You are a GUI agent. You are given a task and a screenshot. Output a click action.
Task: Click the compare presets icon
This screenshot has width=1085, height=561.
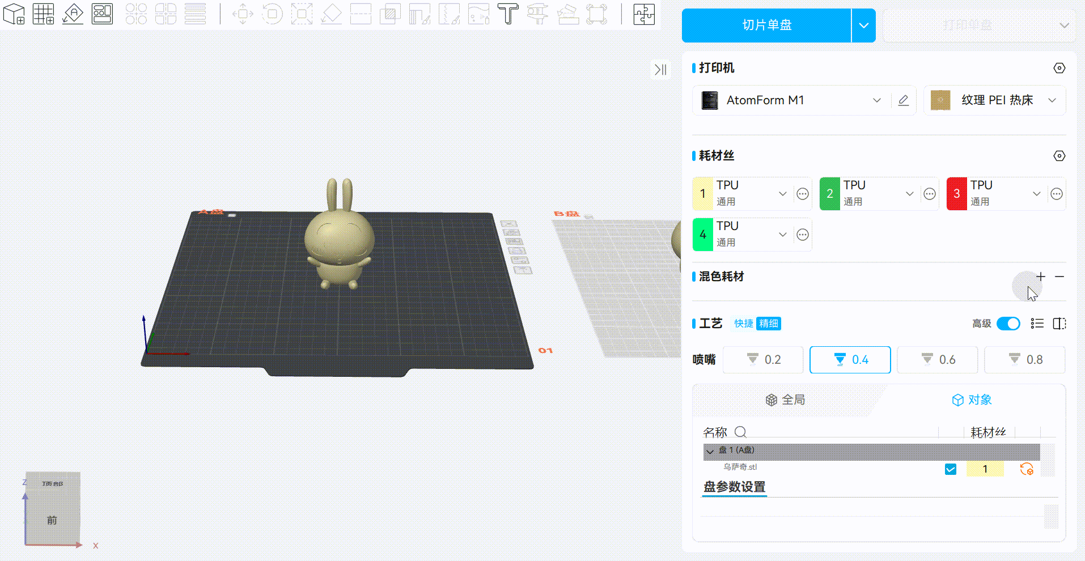1059,324
